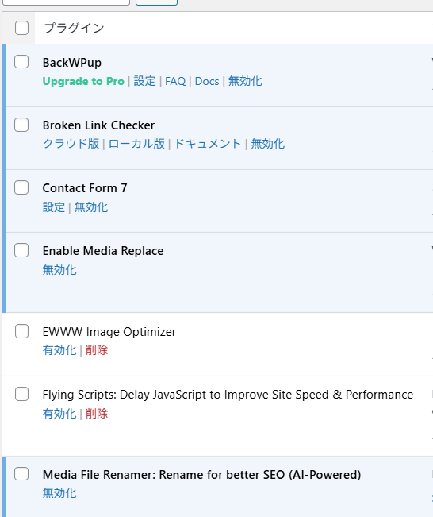This screenshot has width=433, height=517.
Task: Tick the Contact Form 7 checkbox
Action: (x=21, y=187)
